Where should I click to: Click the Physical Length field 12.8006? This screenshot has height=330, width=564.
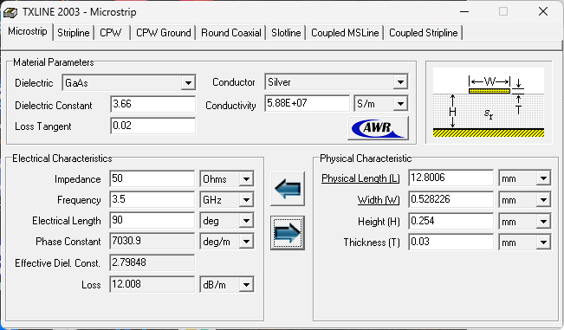(x=451, y=178)
